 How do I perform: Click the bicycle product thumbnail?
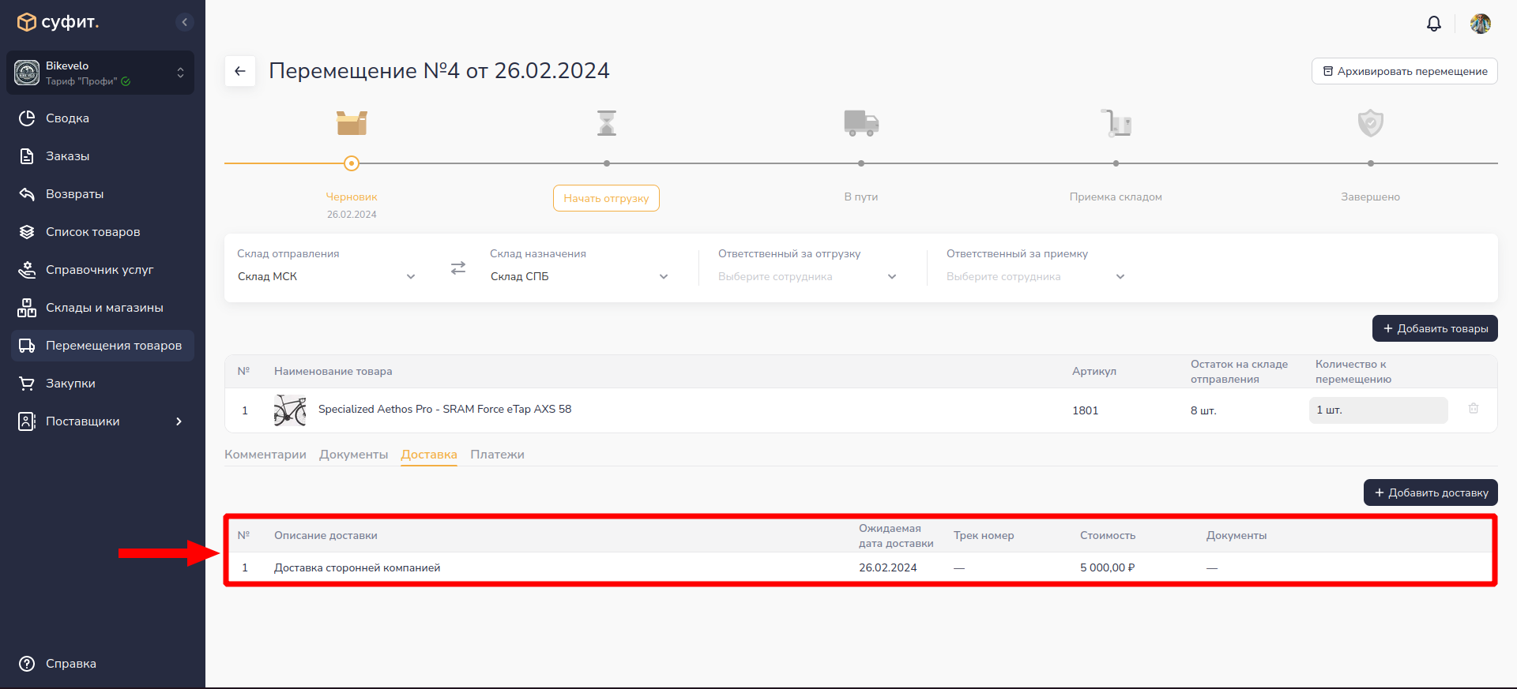290,410
